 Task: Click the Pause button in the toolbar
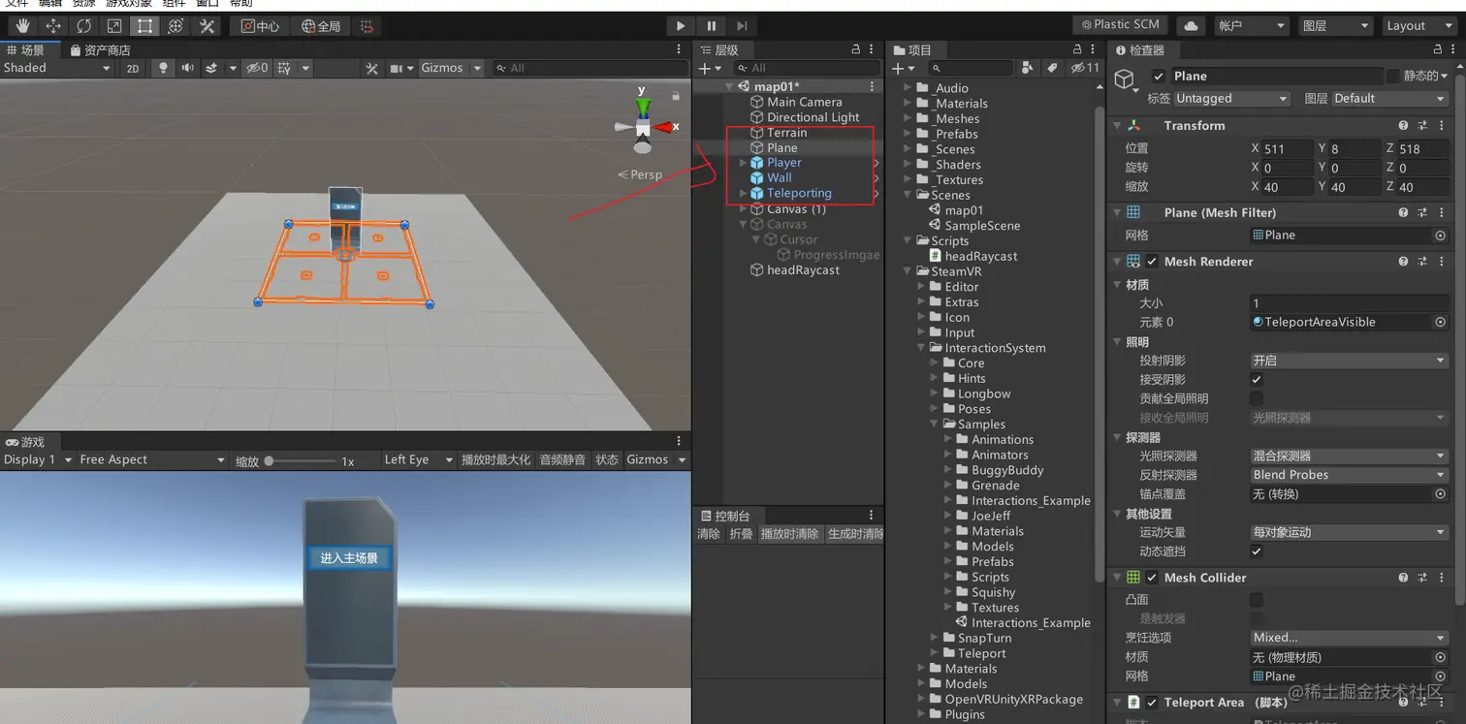coord(712,26)
